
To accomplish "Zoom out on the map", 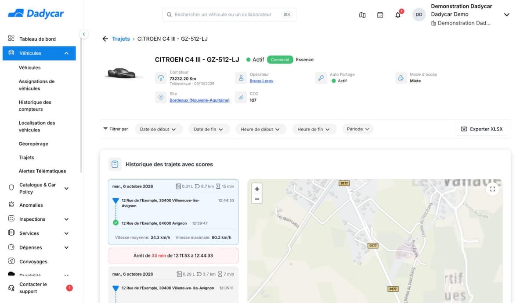I will pos(257,199).
